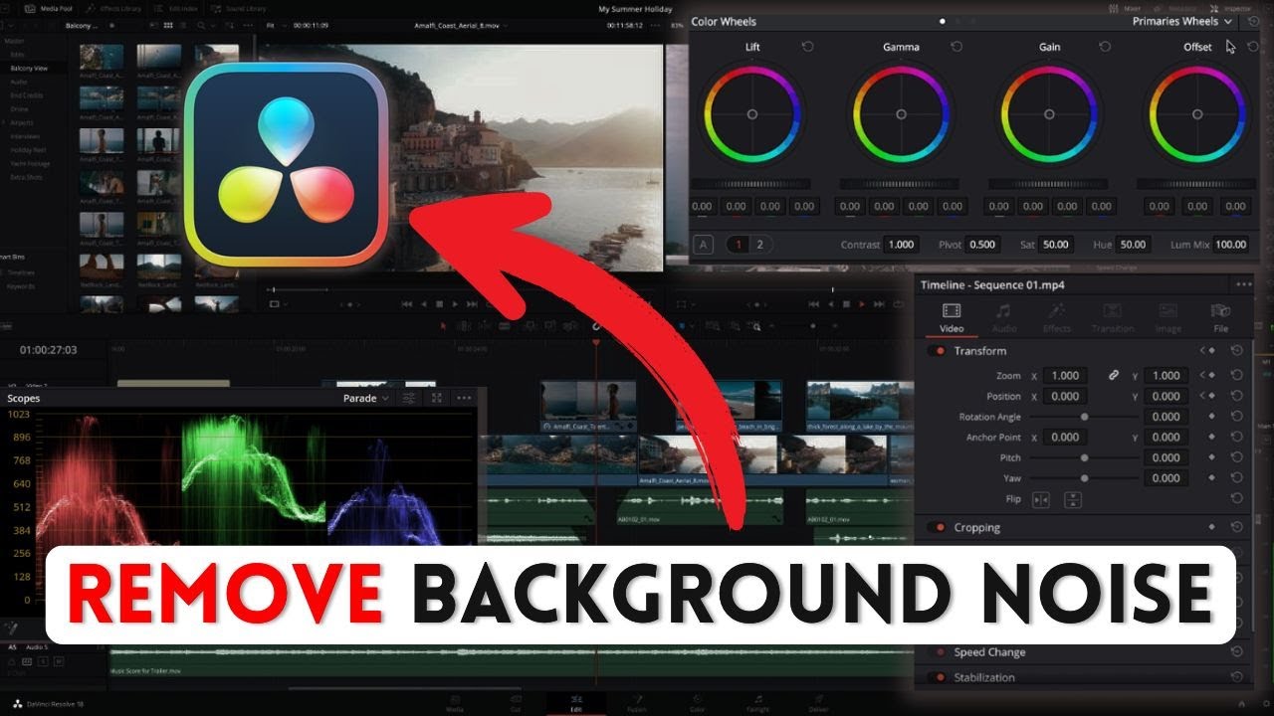
Task: Toggle the Cropping section on or off
Action: tap(937, 527)
